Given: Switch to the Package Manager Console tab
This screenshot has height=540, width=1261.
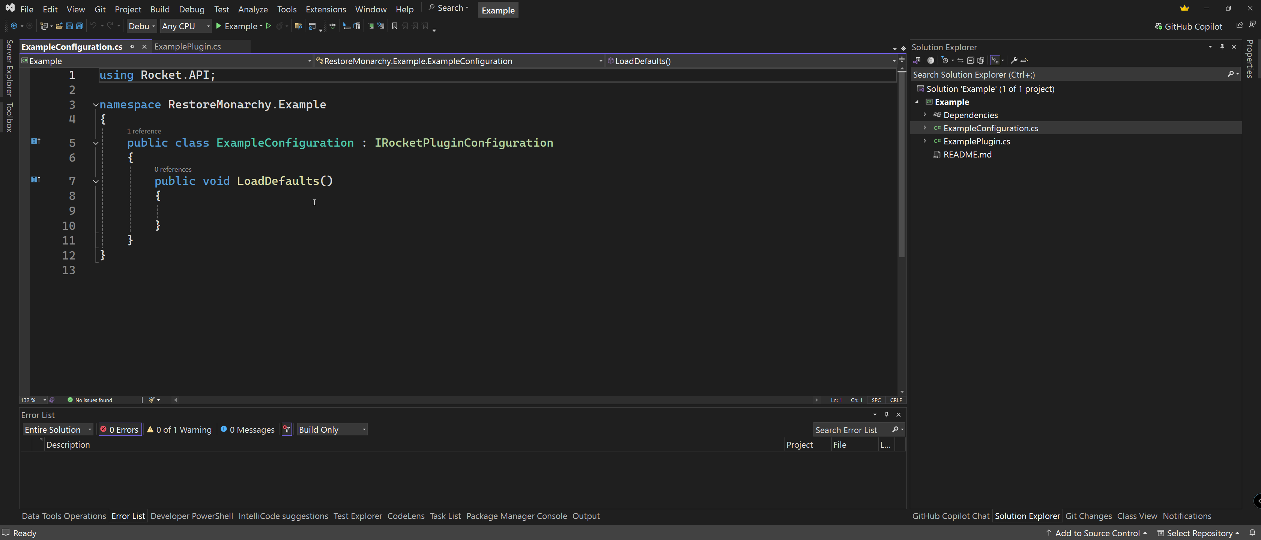Looking at the screenshot, I should tap(516, 516).
